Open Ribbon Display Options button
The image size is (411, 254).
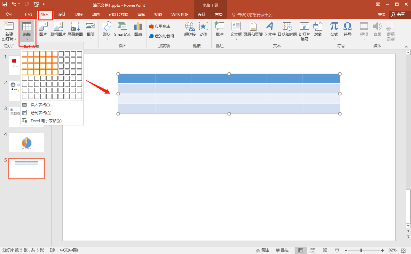point(378,4)
